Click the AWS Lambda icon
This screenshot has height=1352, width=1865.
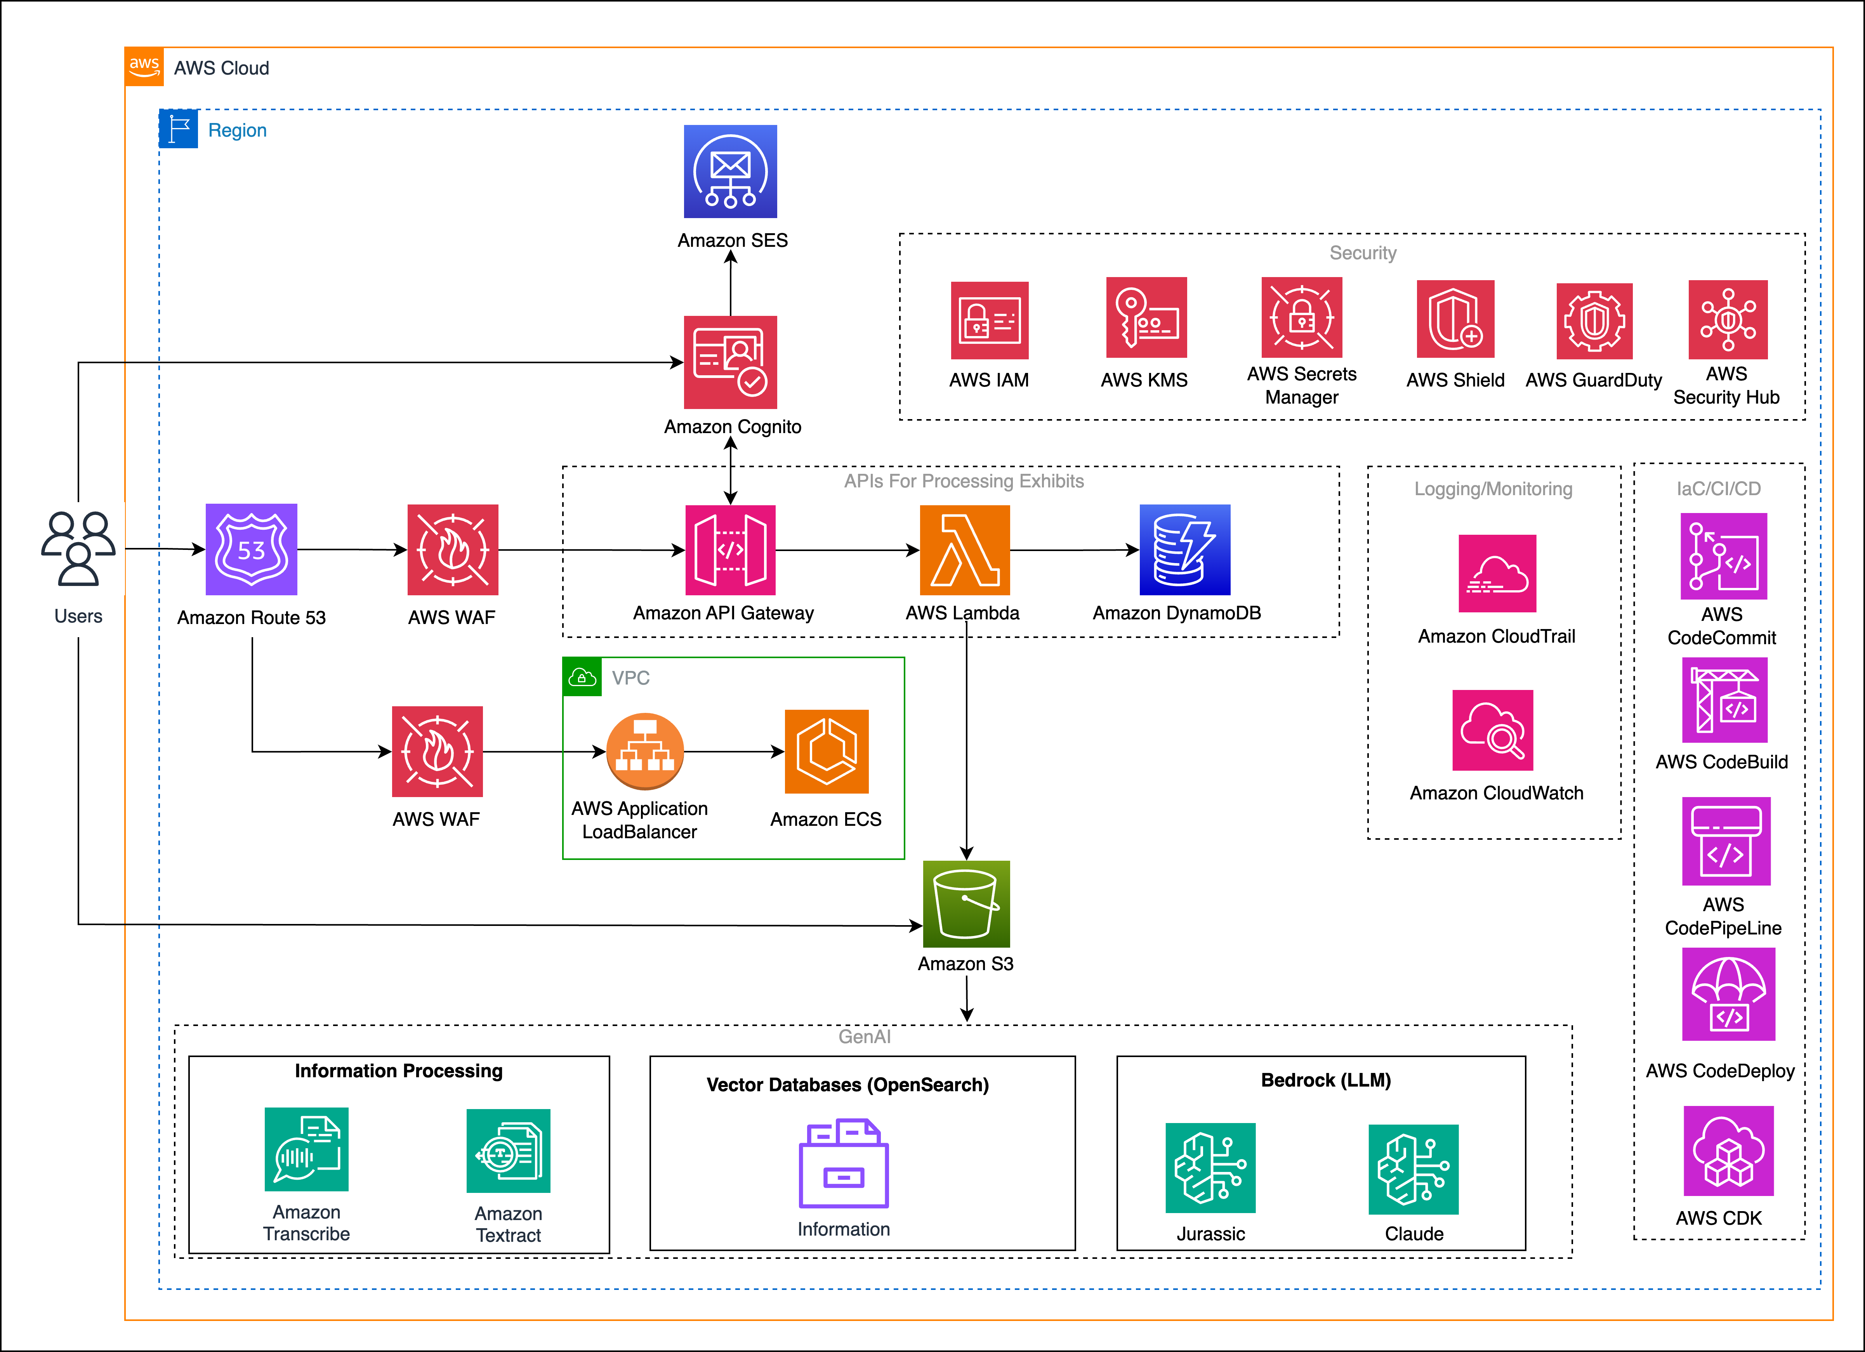coord(965,550)
